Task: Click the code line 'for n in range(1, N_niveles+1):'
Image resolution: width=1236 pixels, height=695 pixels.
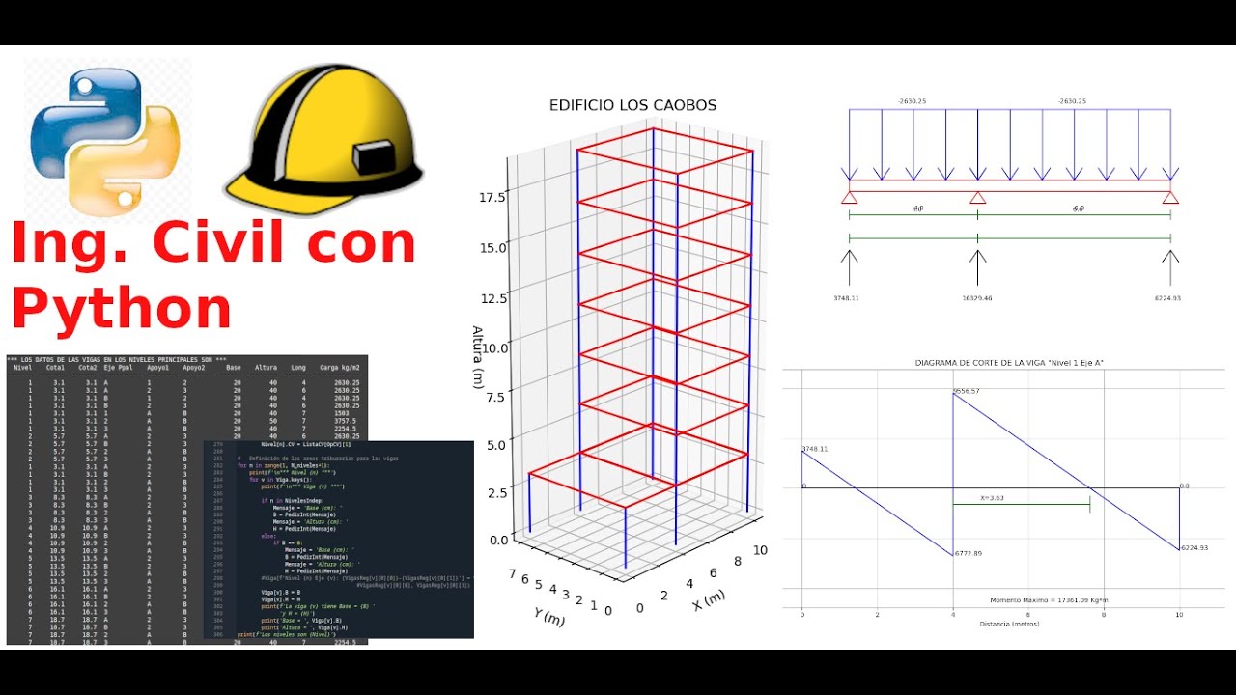Action: pos(284,465)
